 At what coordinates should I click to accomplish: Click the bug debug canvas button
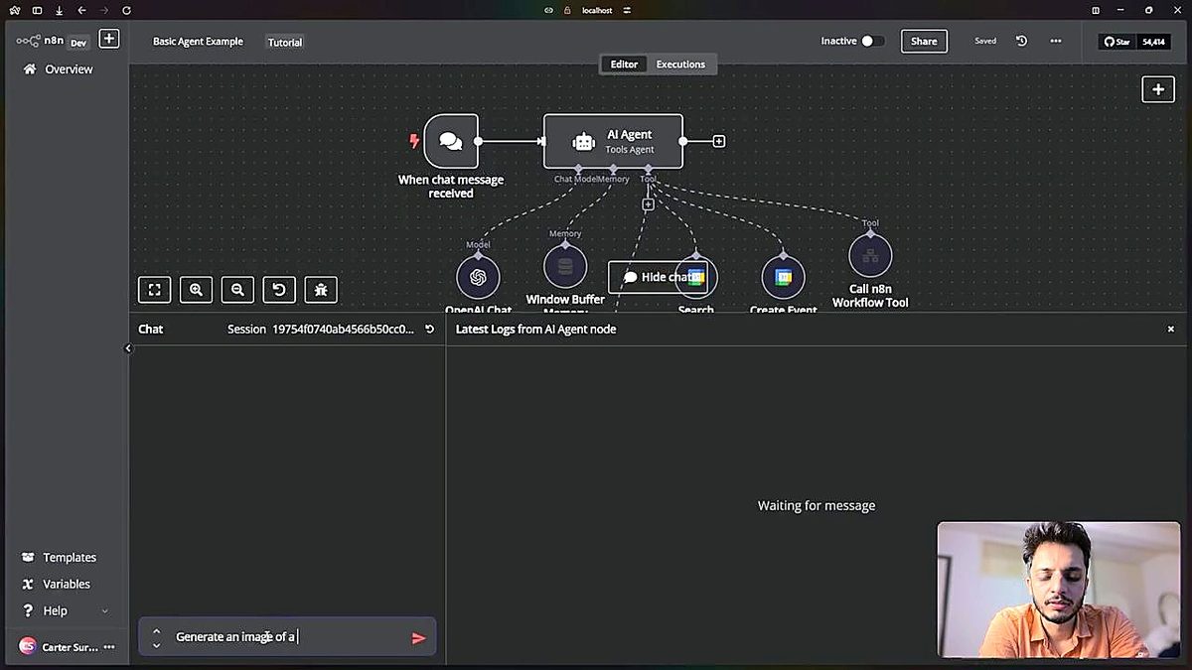coord(321,290)
